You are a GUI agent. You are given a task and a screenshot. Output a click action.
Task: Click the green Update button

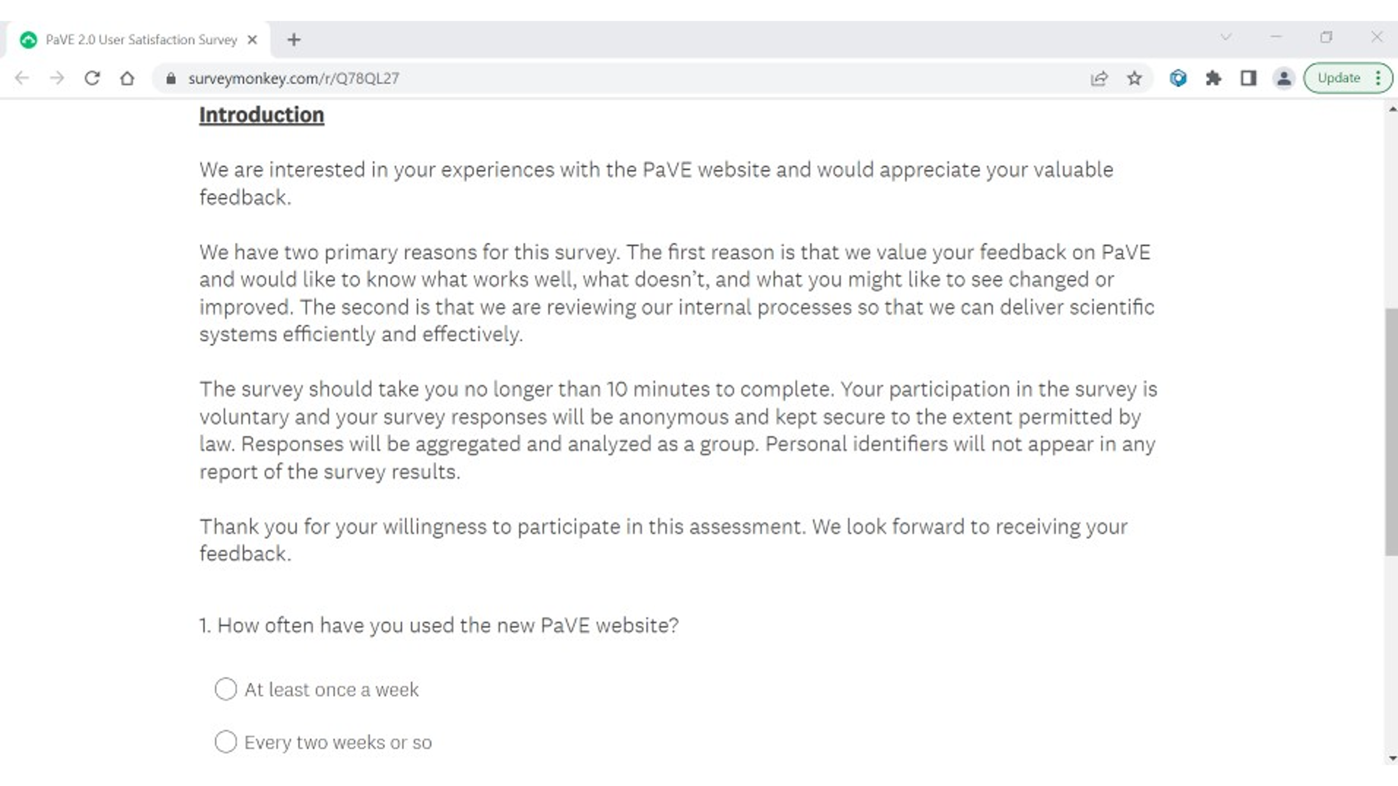(x=1339, y=78)
